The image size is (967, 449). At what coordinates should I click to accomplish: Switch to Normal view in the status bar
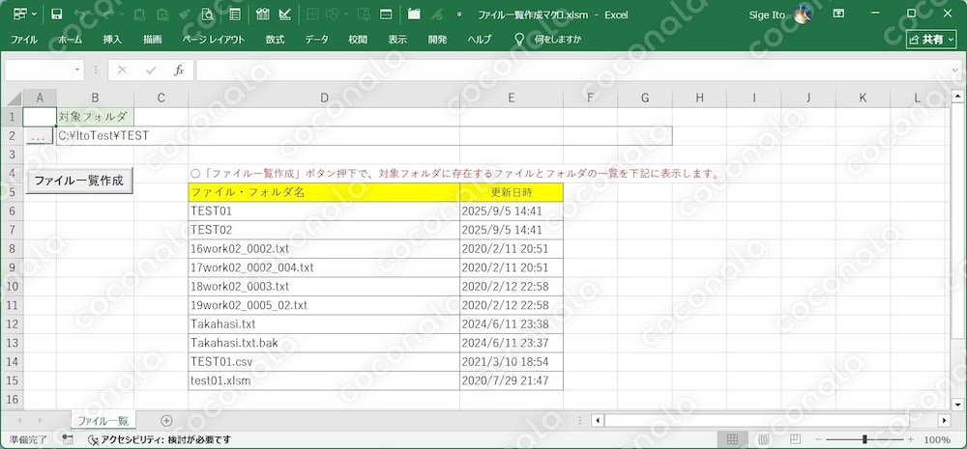point(733,439)
